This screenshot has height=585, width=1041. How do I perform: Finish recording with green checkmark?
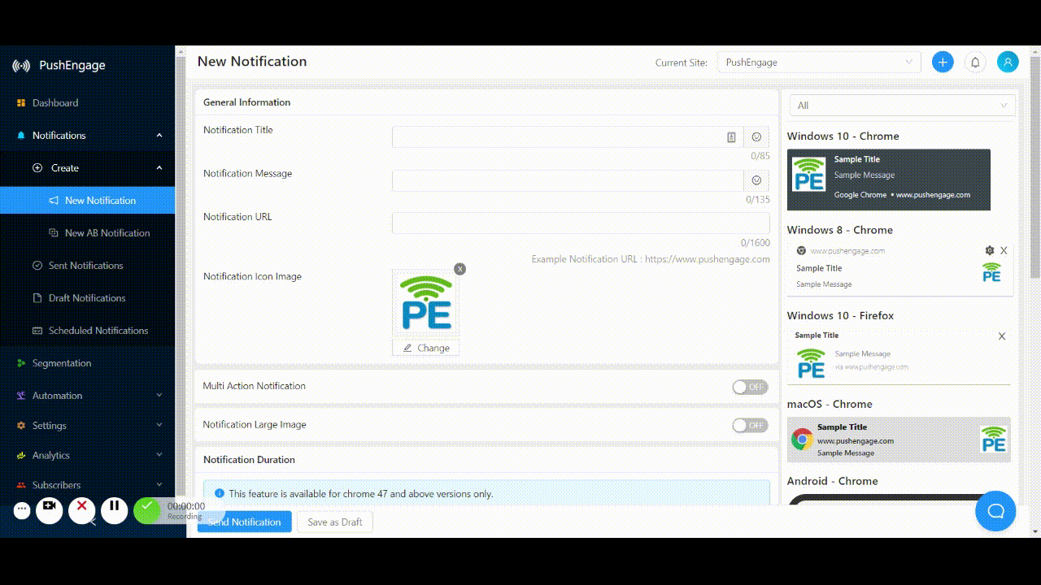coord(147,510)
